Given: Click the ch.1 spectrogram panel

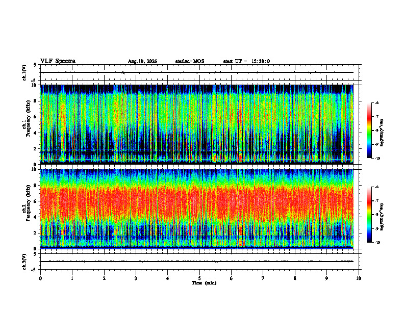Looking at the screenshot, I should click(x=197, y=124).
